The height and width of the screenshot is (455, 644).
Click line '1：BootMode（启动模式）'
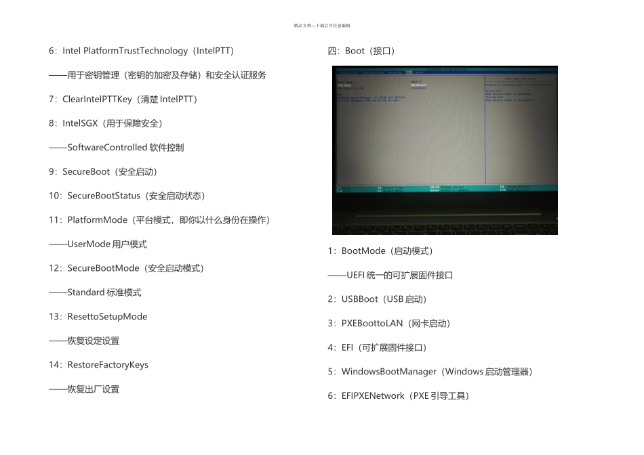[380, 251]
